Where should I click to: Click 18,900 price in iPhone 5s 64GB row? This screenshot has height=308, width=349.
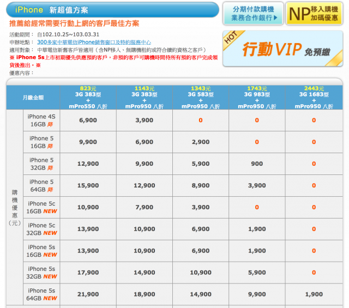(x=145, y=294)
